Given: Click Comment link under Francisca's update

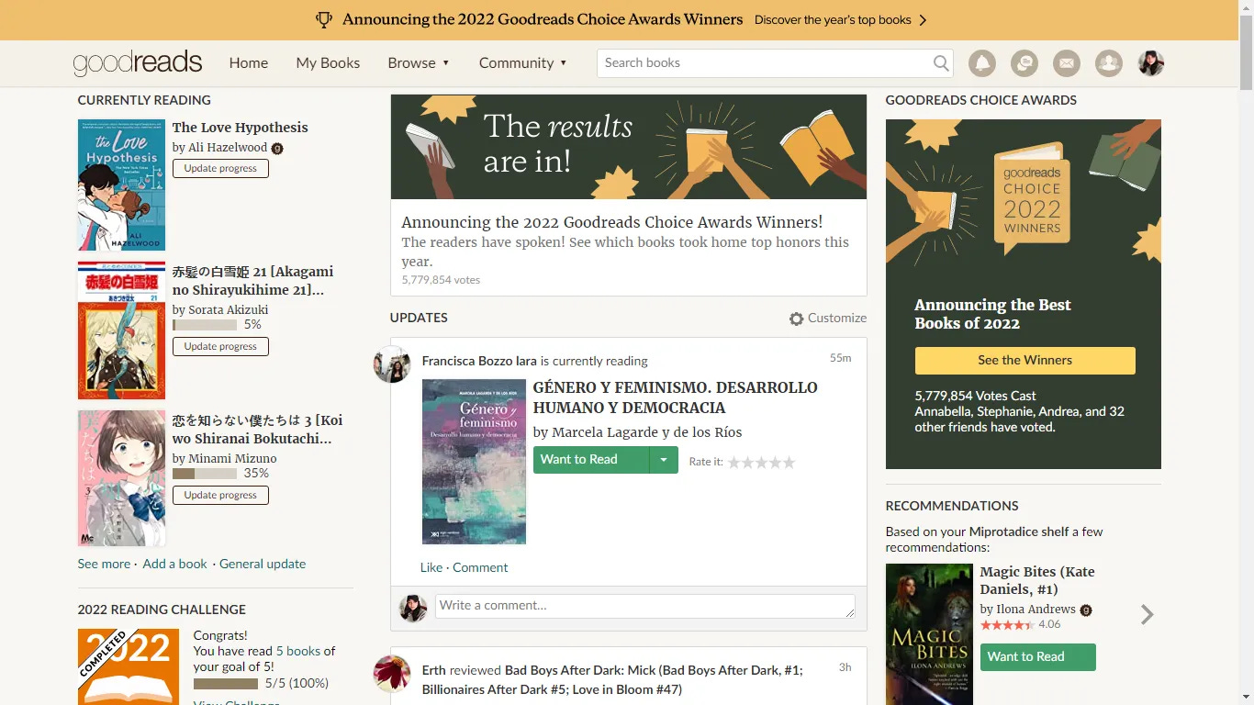Looking at the screenshot, I should [480, 567].
